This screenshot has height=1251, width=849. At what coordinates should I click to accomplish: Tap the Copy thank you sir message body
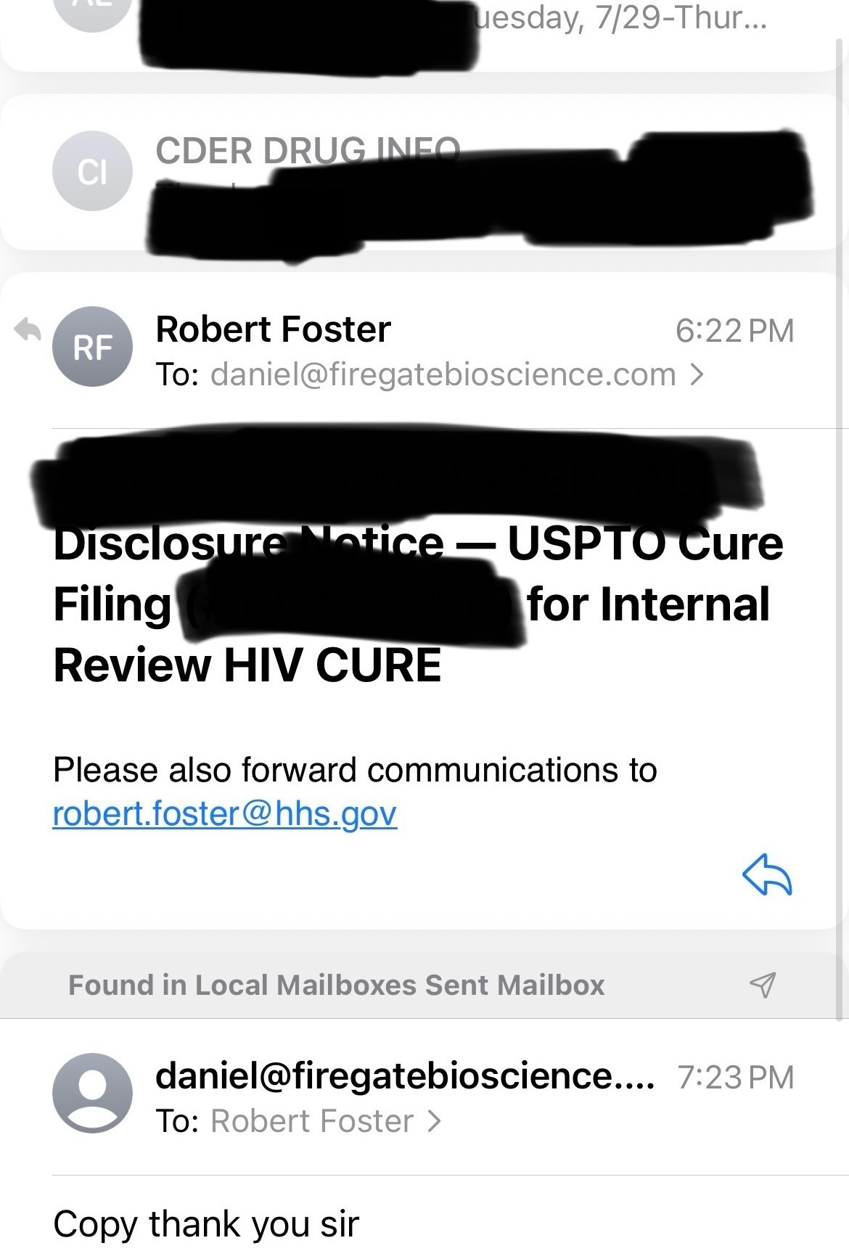(x=206, y=1224)
